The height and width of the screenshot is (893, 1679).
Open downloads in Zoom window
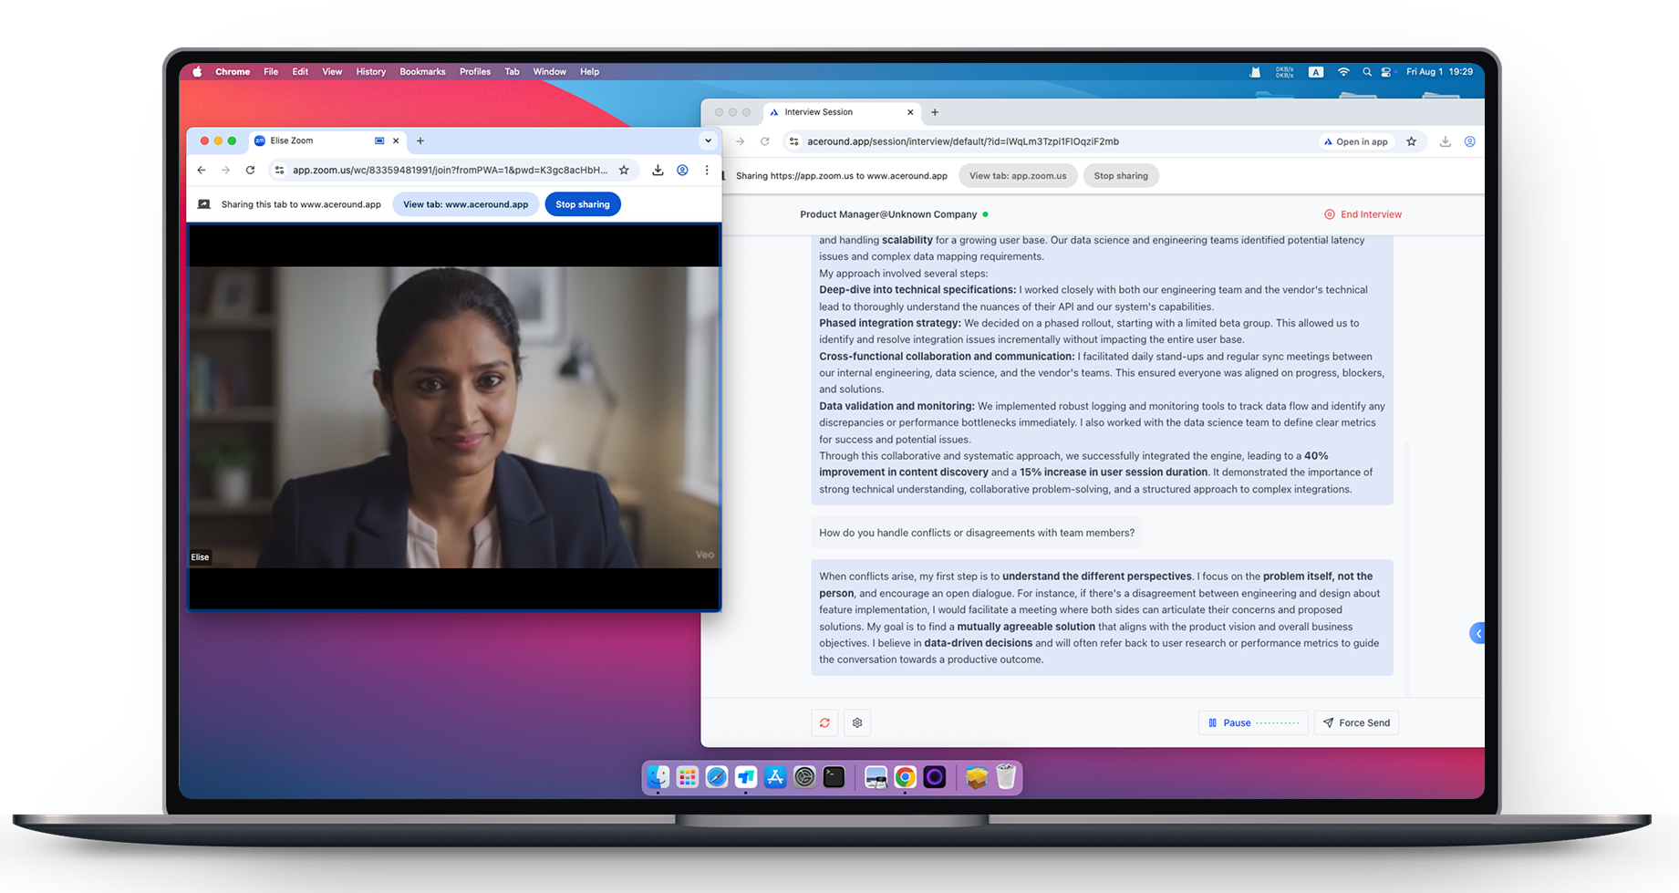click(658, 170)
